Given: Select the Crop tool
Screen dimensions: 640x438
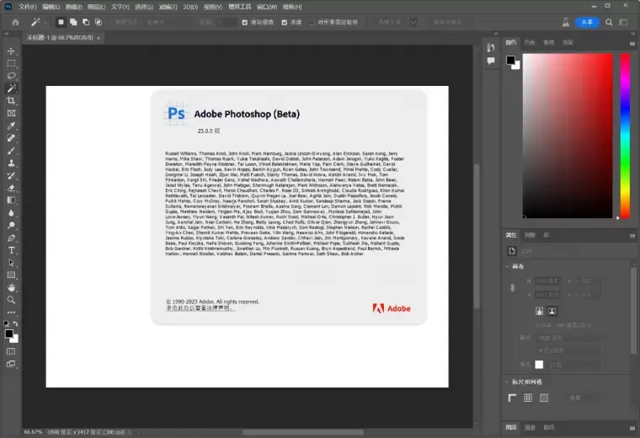Looking at the screenshot, I should click(x=11, y=101).
